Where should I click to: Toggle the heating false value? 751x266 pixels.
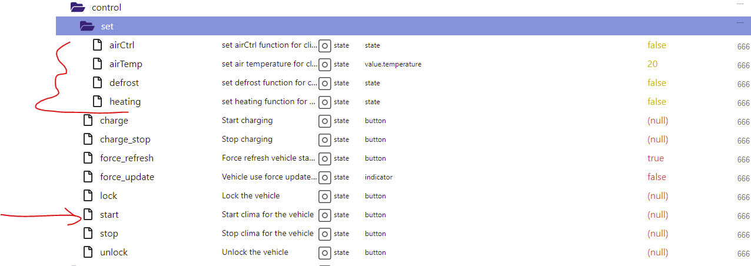tap(656, 102)
